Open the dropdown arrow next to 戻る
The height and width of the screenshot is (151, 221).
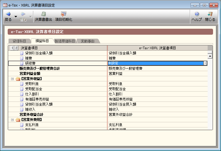pyautogui.click(x=16, y=17)
